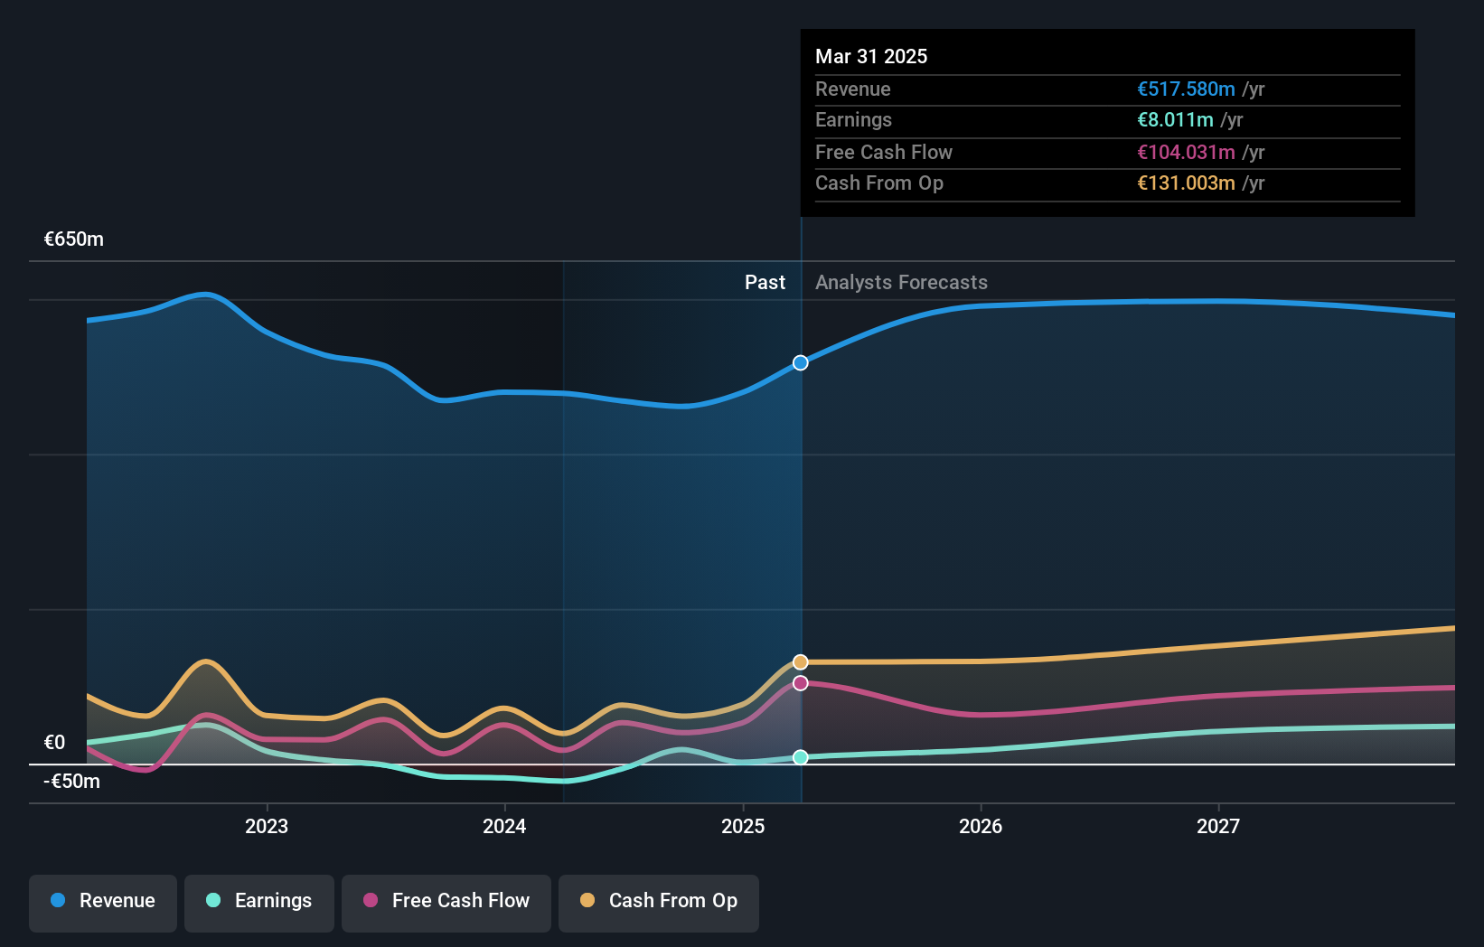Toggle the Free Cash Flow legend button
This screenshot has height=947, width=1484.
point(446,903)
